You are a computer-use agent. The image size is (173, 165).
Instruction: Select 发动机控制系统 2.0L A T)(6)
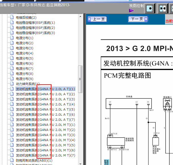tap(45, 115)
